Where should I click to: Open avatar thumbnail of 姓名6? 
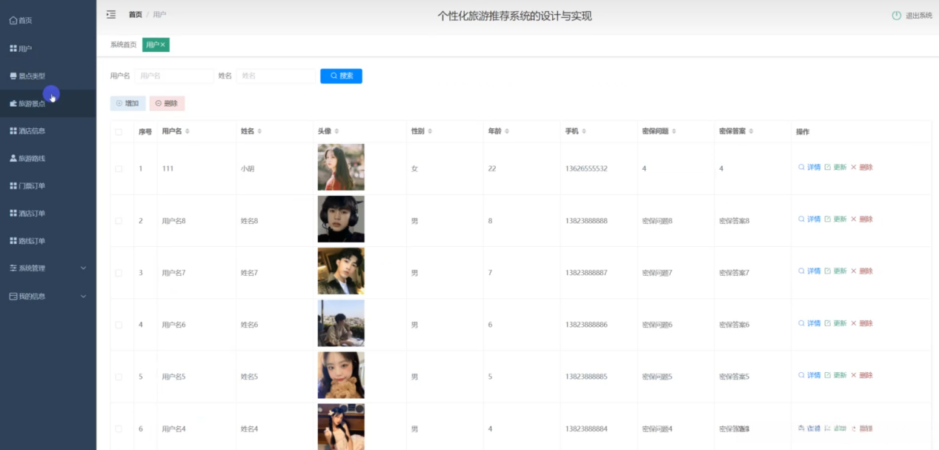pos(341,322)
